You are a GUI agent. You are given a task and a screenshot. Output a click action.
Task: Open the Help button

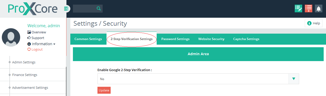tap(314, 23)
